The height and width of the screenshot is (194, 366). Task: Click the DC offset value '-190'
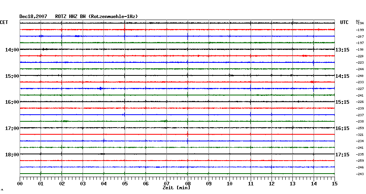[x=360, y=49]
